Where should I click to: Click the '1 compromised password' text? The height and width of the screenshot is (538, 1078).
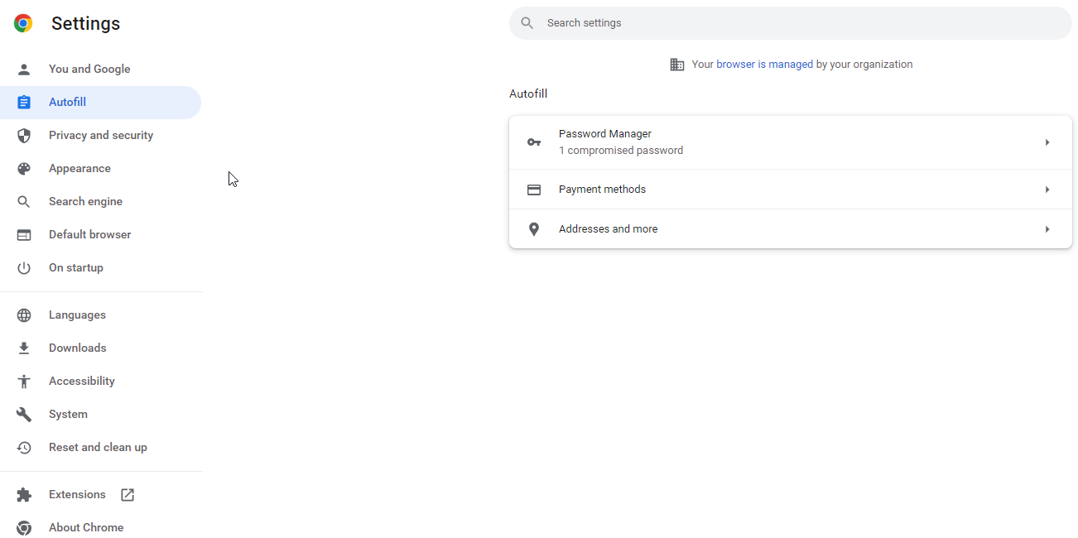tap(621, 151)
